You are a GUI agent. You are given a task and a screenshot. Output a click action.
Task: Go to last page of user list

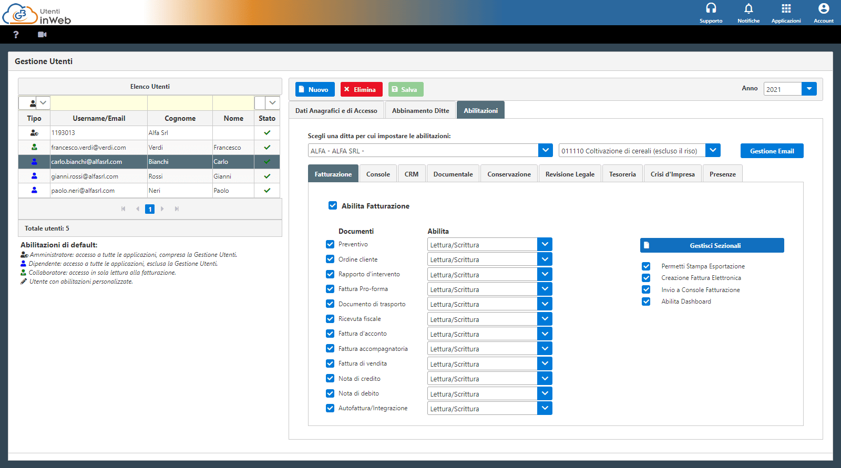[177, 209]
